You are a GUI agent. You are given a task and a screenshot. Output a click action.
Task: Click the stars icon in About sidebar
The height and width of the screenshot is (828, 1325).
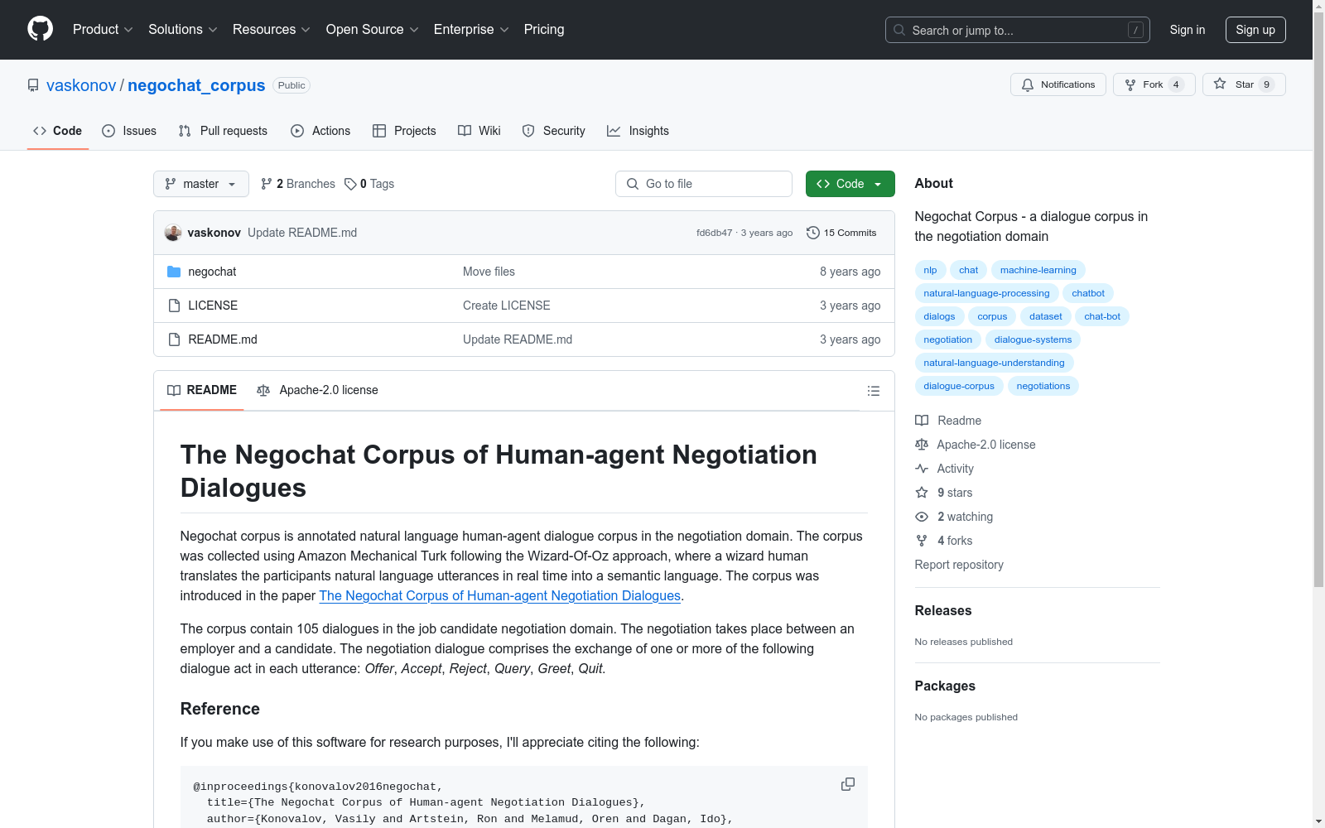[922, 493]
